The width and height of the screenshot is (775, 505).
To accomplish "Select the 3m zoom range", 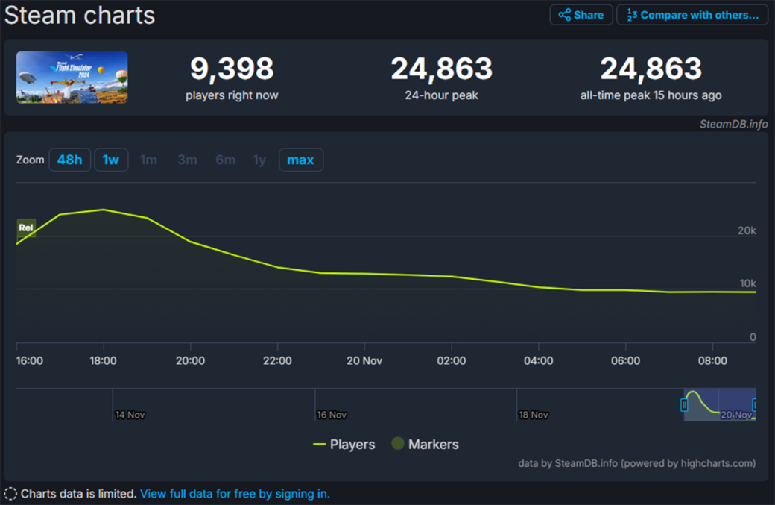I will pyautogui.click(x=187, y=160).
